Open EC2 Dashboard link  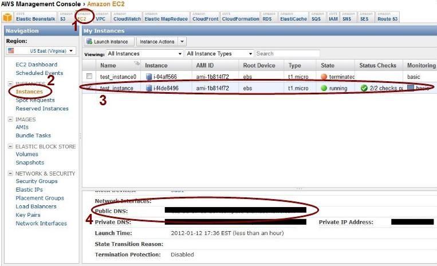point(37,65)
